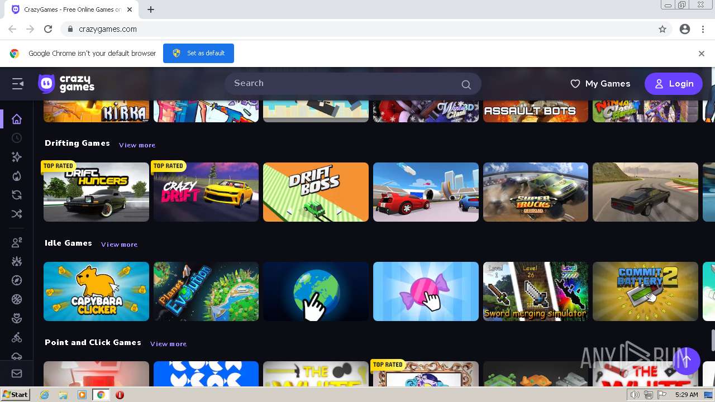715x402 pixels.
Task: Go back in browser history
Action: point(12,29)
